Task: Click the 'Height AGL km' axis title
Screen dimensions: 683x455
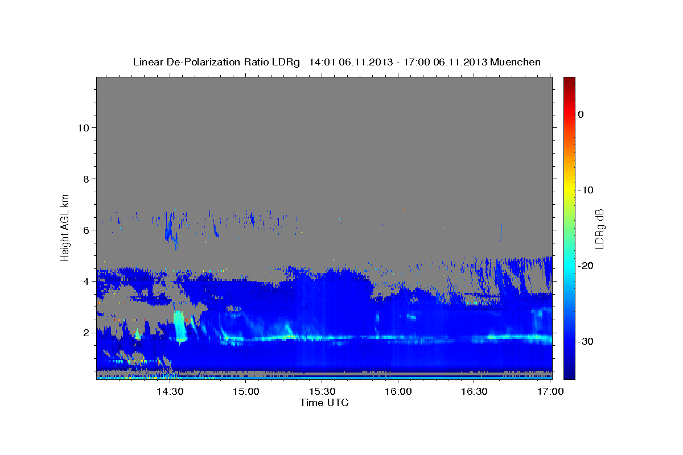Action: (65, 227)
